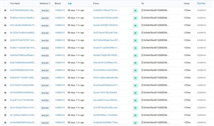Click the eye icon for hash 0x44163a
Screen dimensions: 214x126
click(5, 108)
